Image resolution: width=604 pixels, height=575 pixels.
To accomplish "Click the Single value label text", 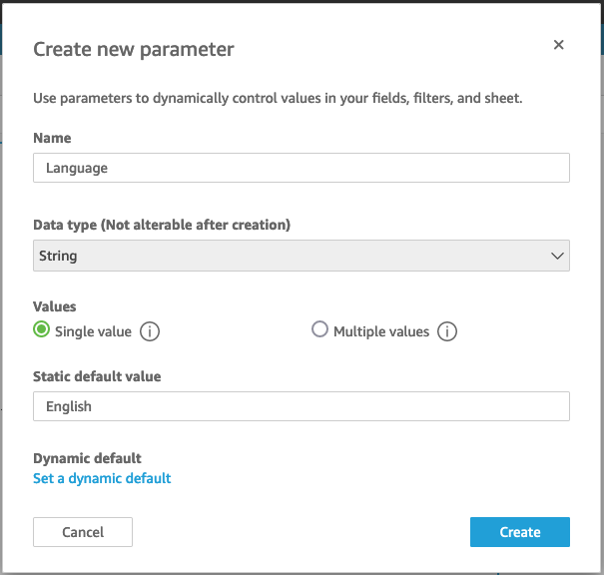I will 93,331.
